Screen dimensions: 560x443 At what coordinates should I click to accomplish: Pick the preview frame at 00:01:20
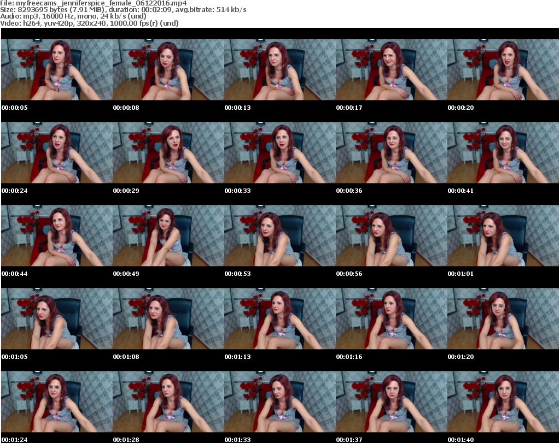pos(503,318)
